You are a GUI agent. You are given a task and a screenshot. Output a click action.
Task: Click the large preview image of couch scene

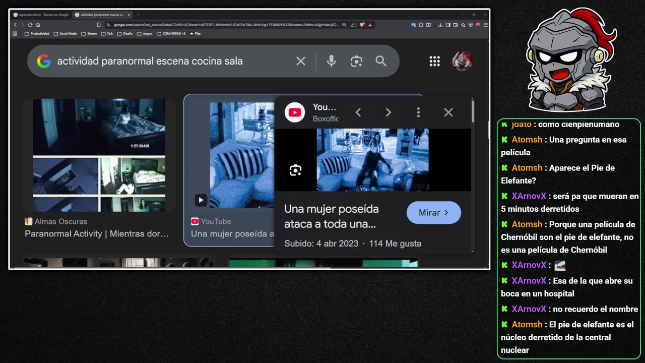point(372,160)
